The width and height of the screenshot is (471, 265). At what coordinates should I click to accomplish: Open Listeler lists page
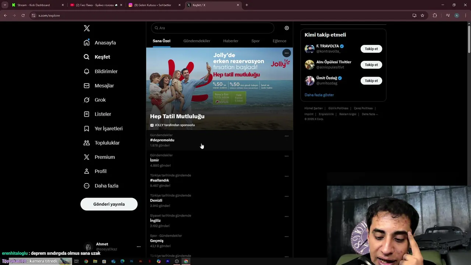coord(97,114)
